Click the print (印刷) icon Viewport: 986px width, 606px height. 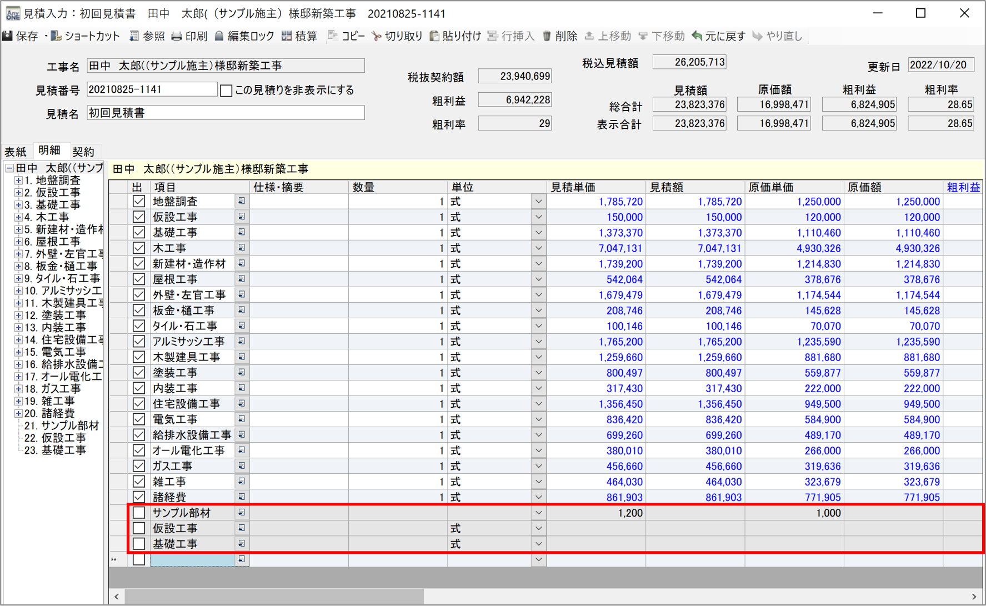(177, 36)
